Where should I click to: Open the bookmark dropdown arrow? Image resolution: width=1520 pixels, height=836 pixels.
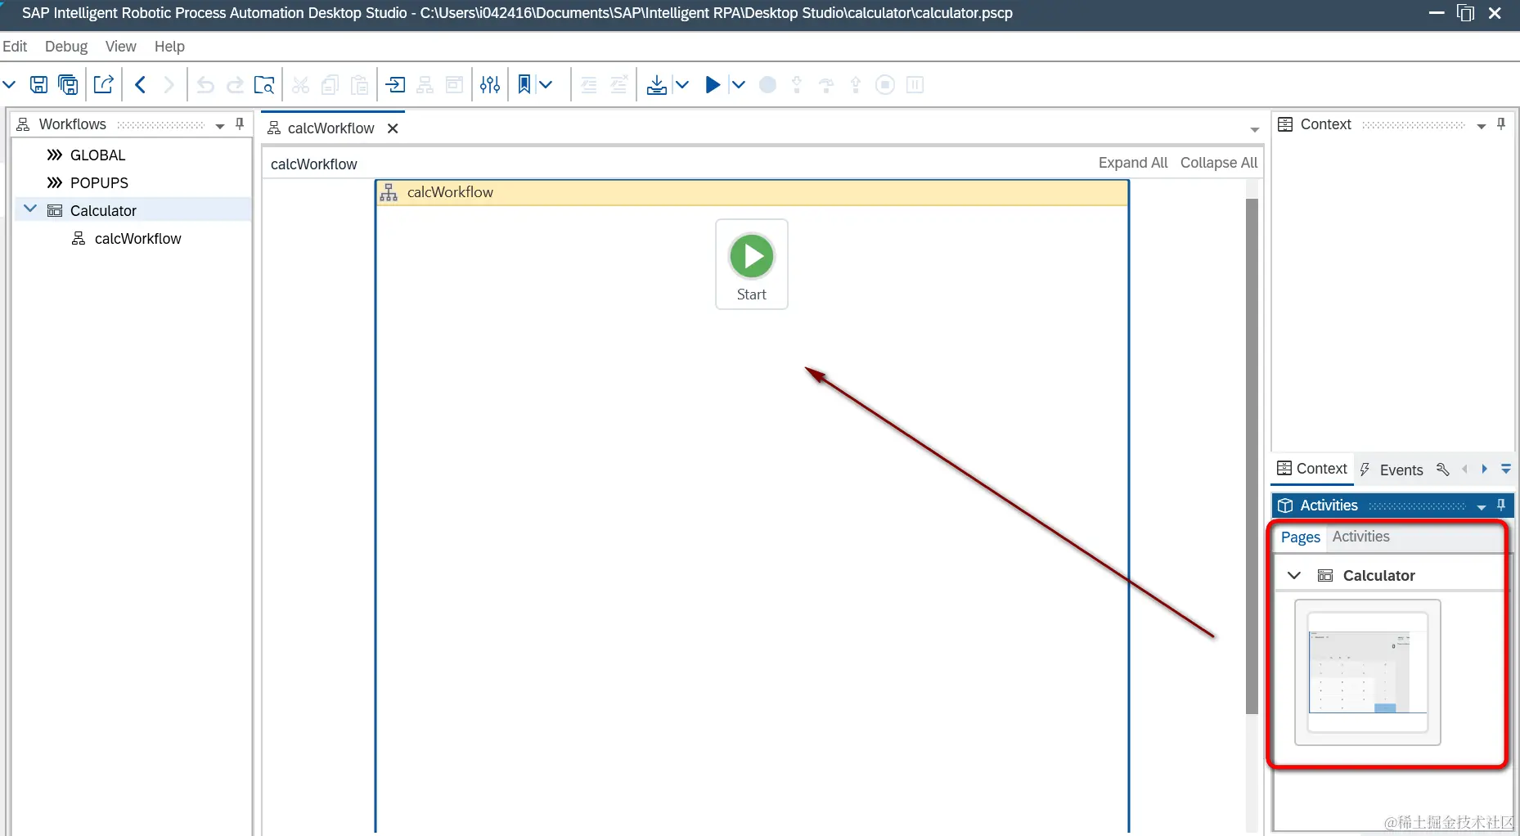[x=546, y=84]
